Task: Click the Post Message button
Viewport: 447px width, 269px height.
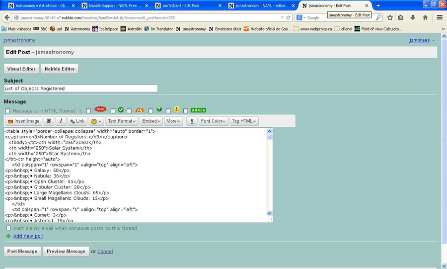Action: [22, 251]
